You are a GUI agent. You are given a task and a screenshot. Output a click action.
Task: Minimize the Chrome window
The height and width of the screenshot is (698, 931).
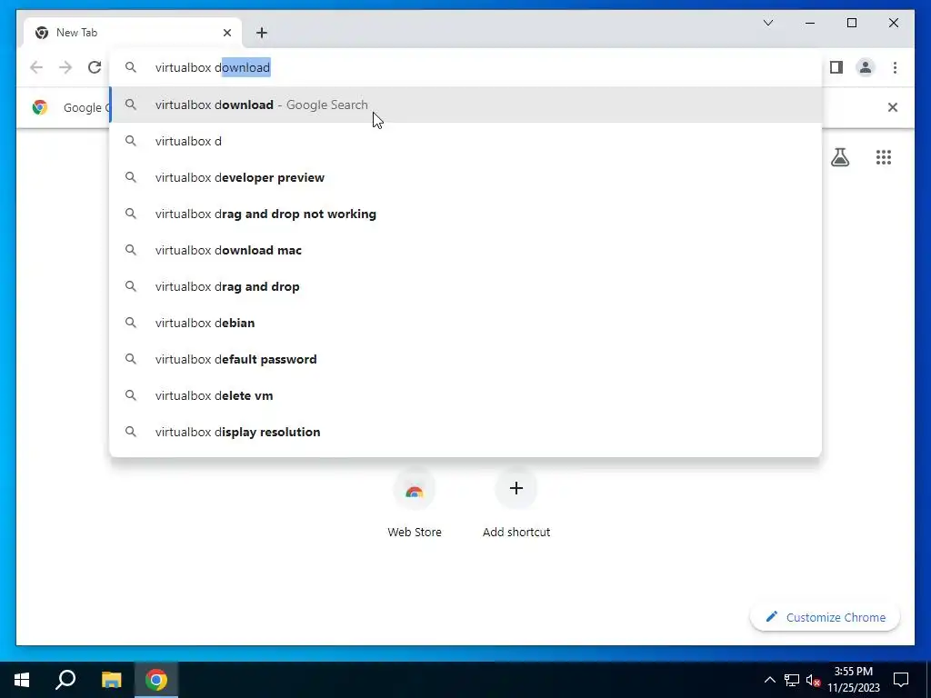pos(810,23)
